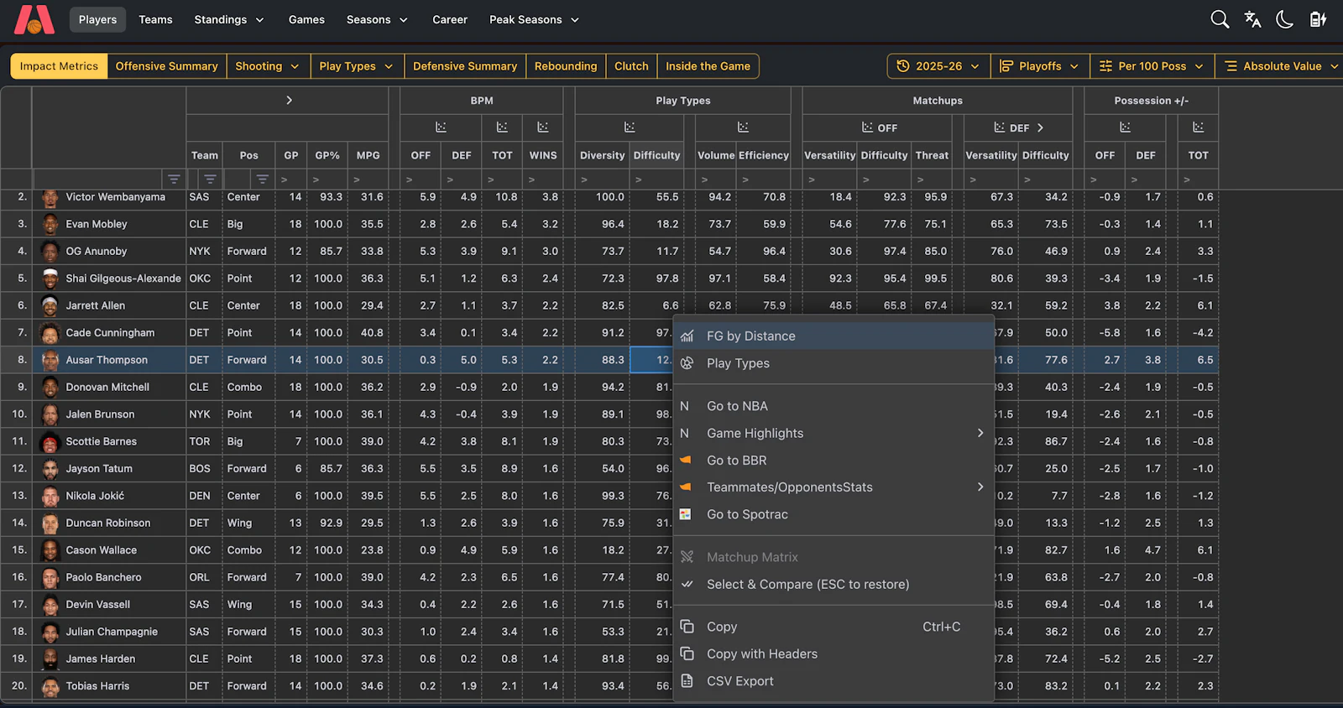
Task: Open the Standings dropdown in top nav
Action: (x=228, y=19)
